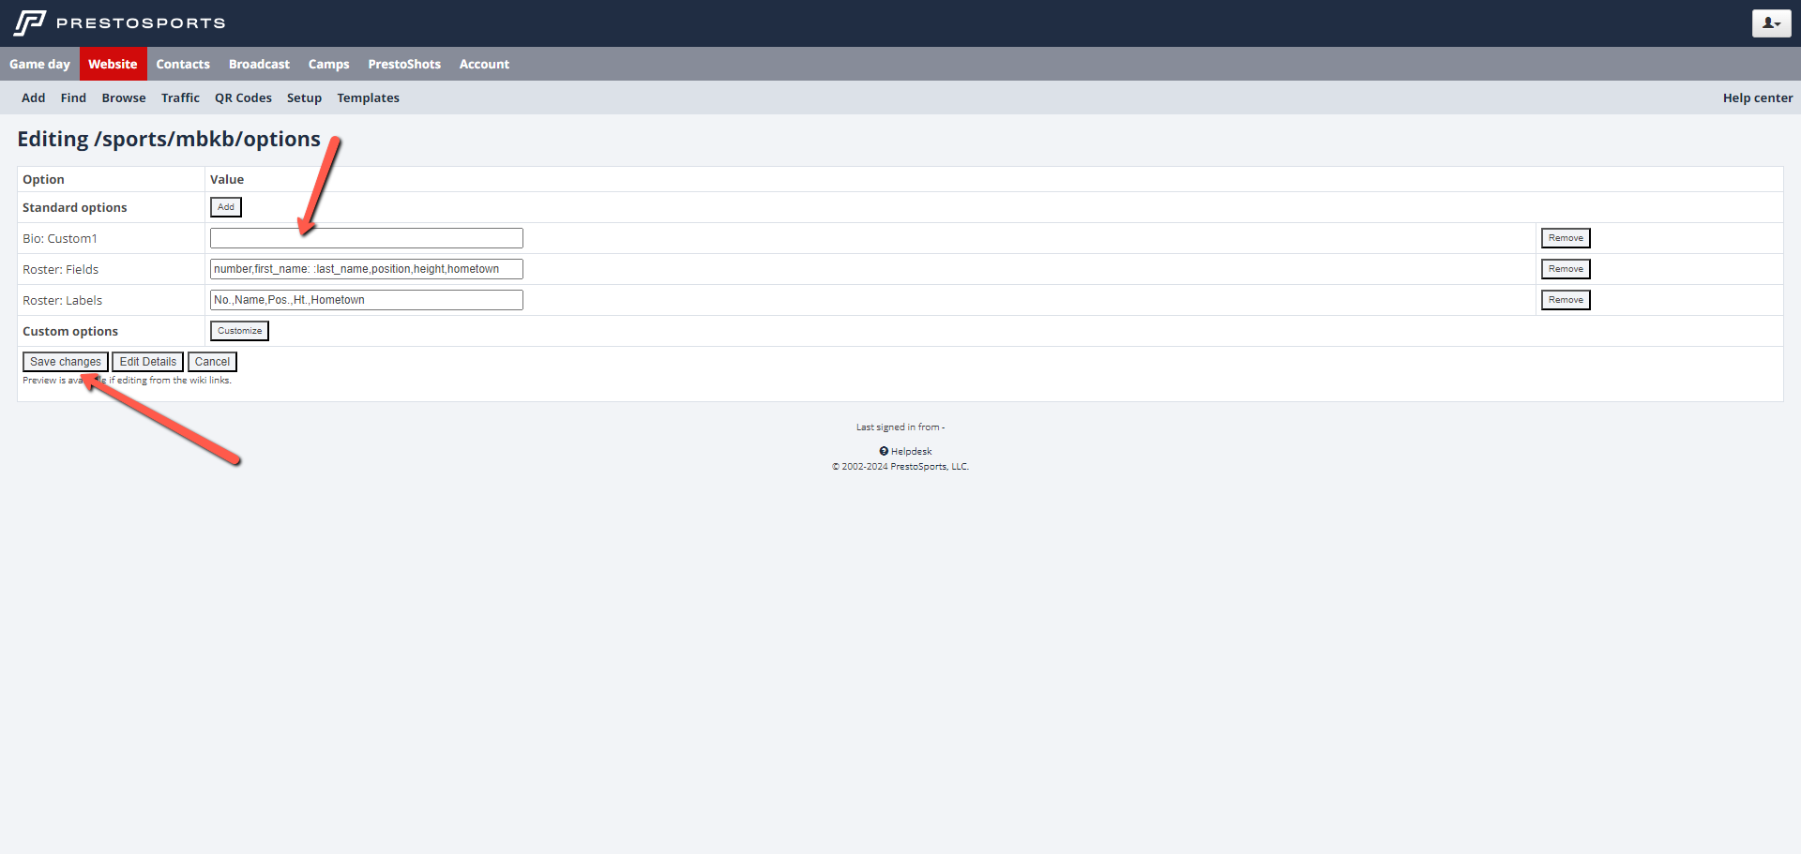Open the Game day tab

tap(39, 64)
